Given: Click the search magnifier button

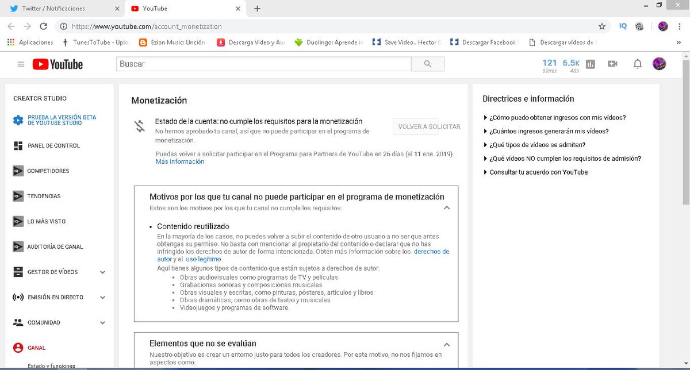Looking at the screenshot, I should tap(427, 64).
